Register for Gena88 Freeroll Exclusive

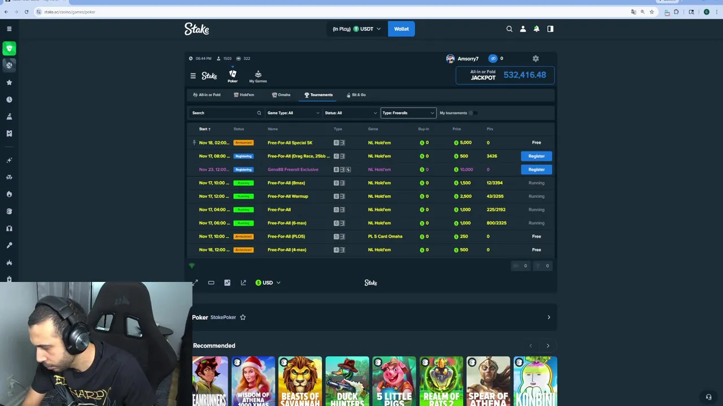click(537, 169)
